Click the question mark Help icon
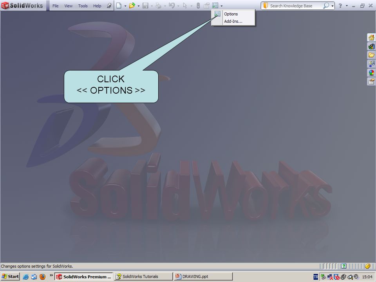 coord(340,5)
